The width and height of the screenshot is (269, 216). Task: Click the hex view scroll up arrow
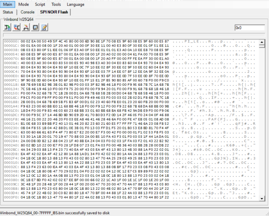point(262,42)
